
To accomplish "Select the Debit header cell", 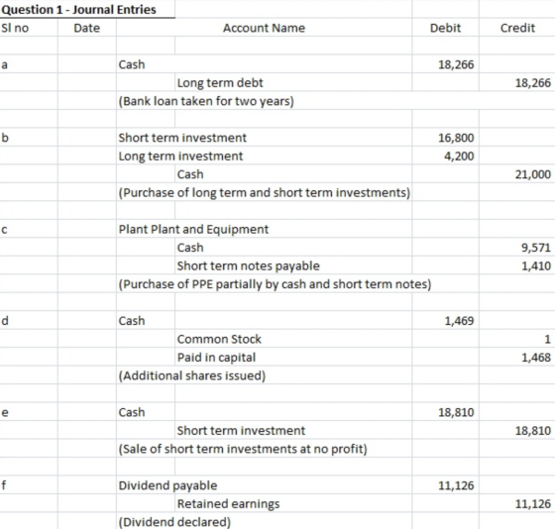I will pos(445,28).
